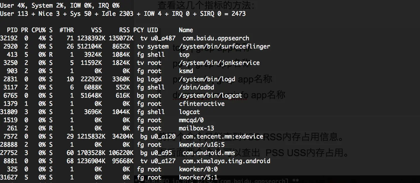This screenshot has width=420, height=183.
Task: Click PID 31809
Action: (x=9, y=112)
